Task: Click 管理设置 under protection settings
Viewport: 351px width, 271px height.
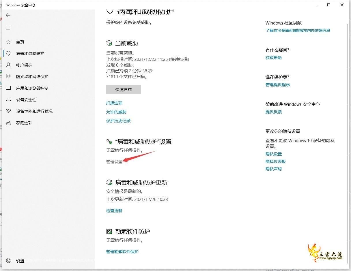Action: [x=114, y=162]
